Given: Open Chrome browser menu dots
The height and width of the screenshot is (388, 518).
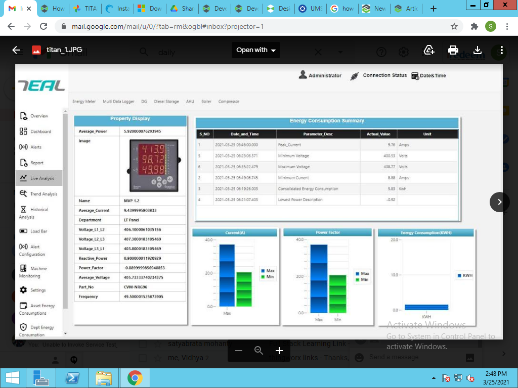Looking at the screenshot, I should point(507,26).
